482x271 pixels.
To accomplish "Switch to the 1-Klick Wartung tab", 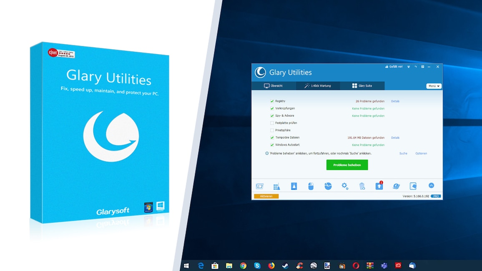I will (x=318, y=86).
